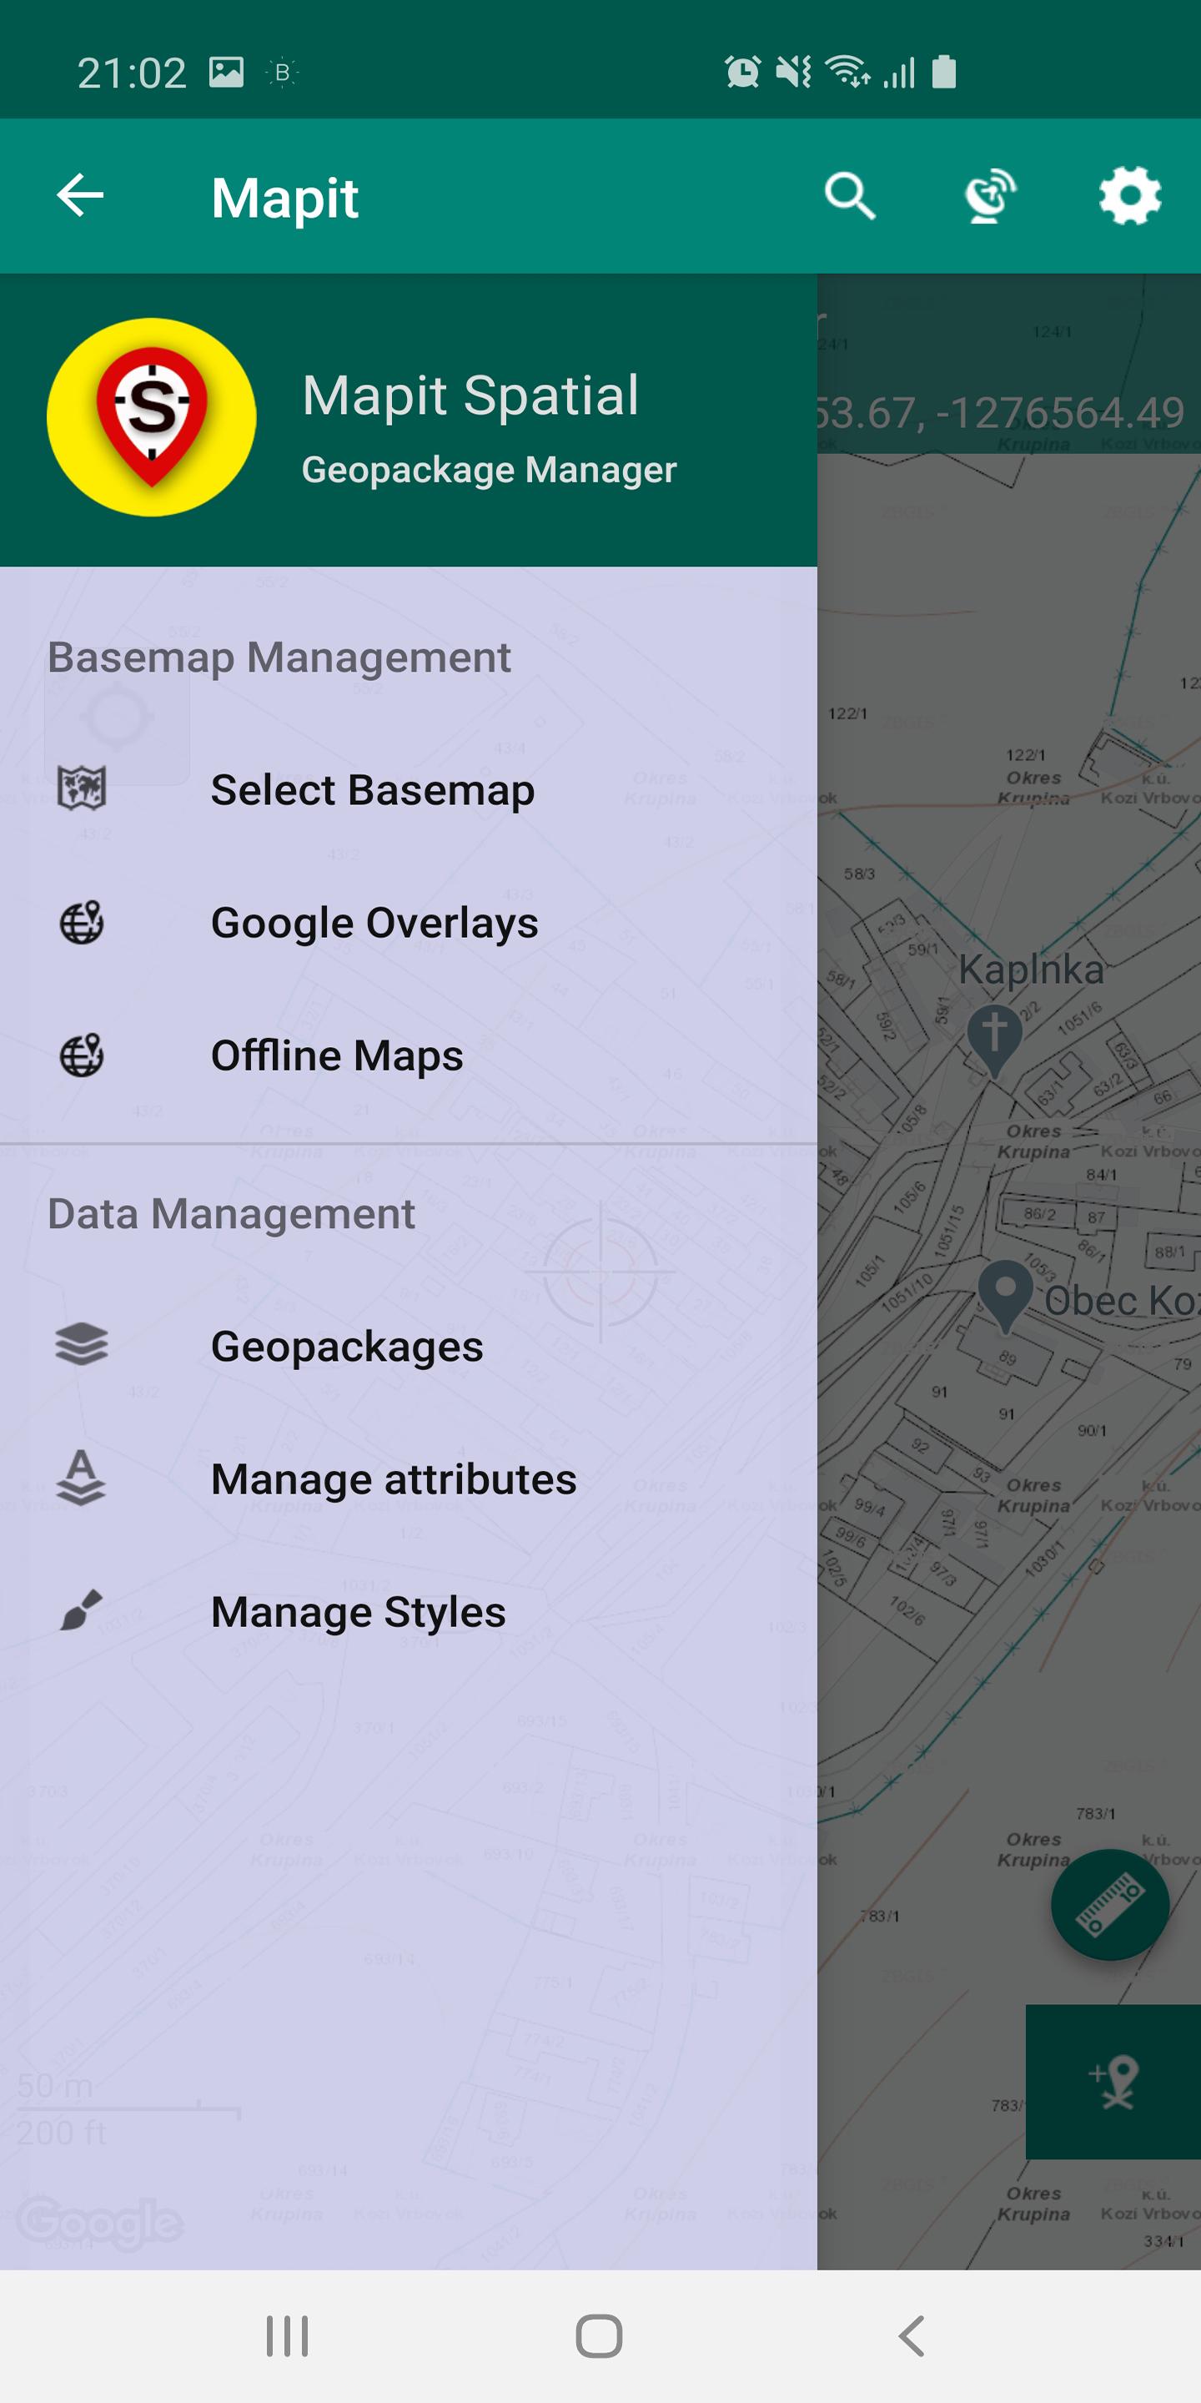Tap the attribute layers icon beside Manage attributes
This screenshot has width=1201, height=2403.
pos(82,1479)
